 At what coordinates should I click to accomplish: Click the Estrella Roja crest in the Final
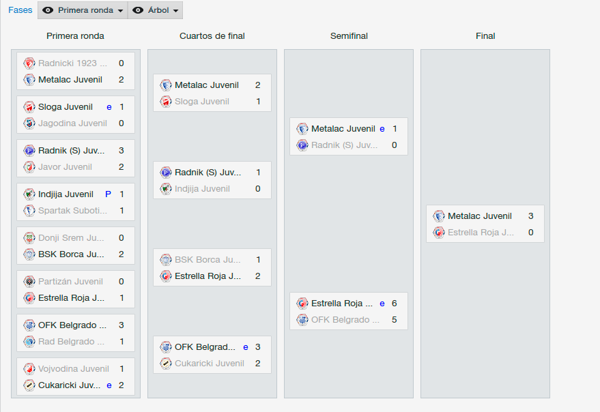pyautogui.click(x=438, y=233)
